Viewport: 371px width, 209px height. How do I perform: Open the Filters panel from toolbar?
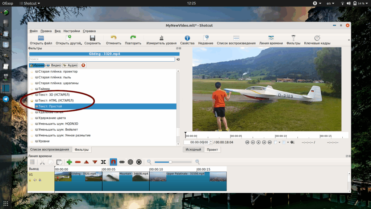click(x=293, y=40)
